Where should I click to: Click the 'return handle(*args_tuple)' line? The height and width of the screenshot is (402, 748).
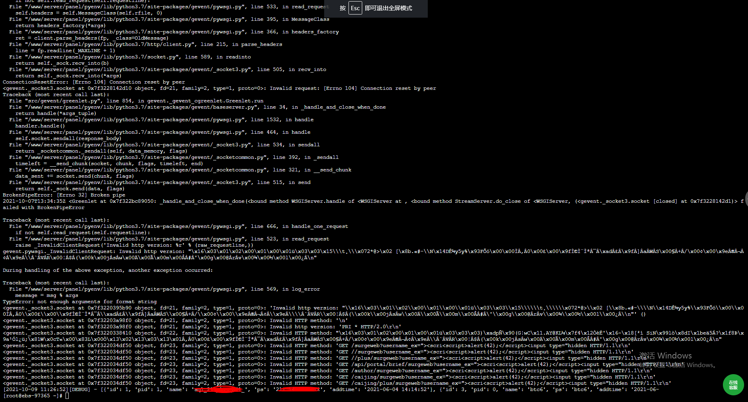tap(56, 113)
